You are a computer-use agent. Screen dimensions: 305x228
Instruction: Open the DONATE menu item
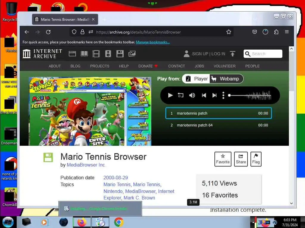coord(148,66)
